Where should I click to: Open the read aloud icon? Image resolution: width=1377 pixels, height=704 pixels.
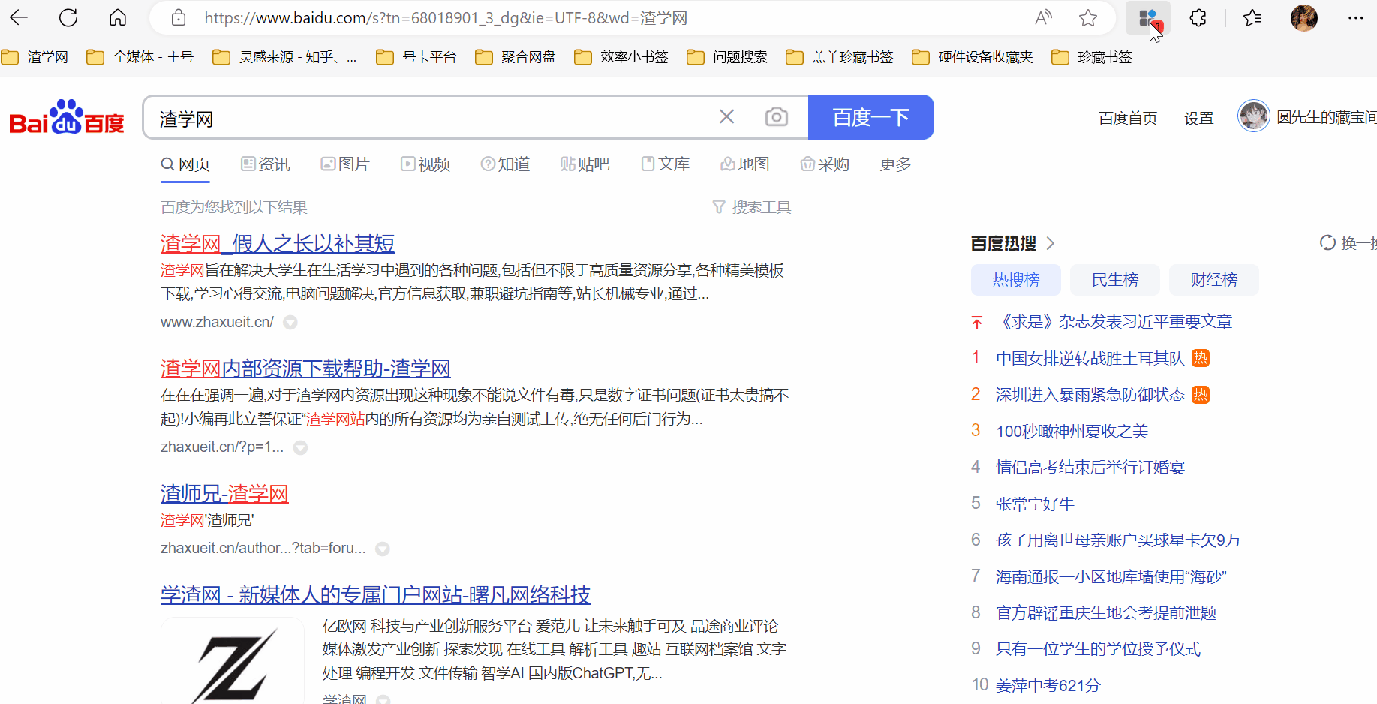pyautogui.click(x=1043, y=18)
